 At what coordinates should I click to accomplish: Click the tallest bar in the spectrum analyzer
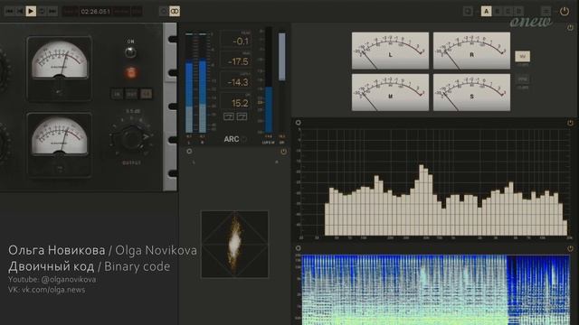click(x=422, y=200)
